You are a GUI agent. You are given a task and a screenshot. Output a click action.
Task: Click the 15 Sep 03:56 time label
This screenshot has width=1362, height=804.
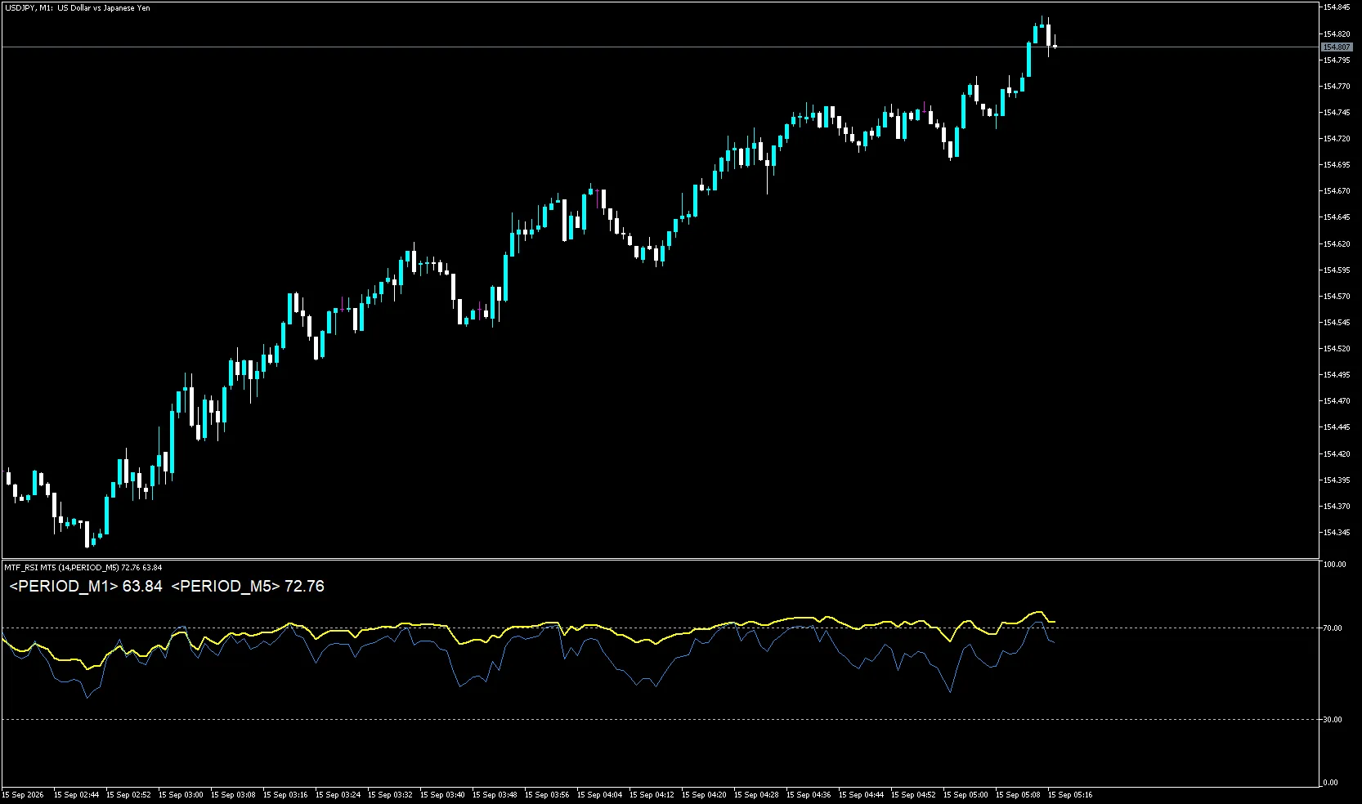[x=547, y=795]
